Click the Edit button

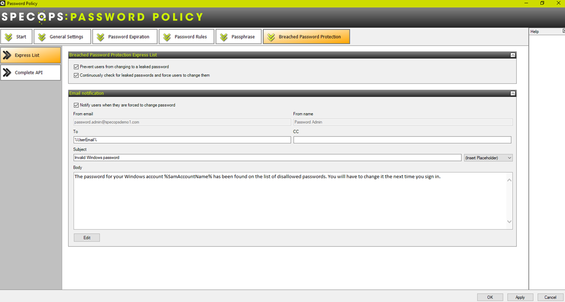pyautogui.click(x=87, y=238)
